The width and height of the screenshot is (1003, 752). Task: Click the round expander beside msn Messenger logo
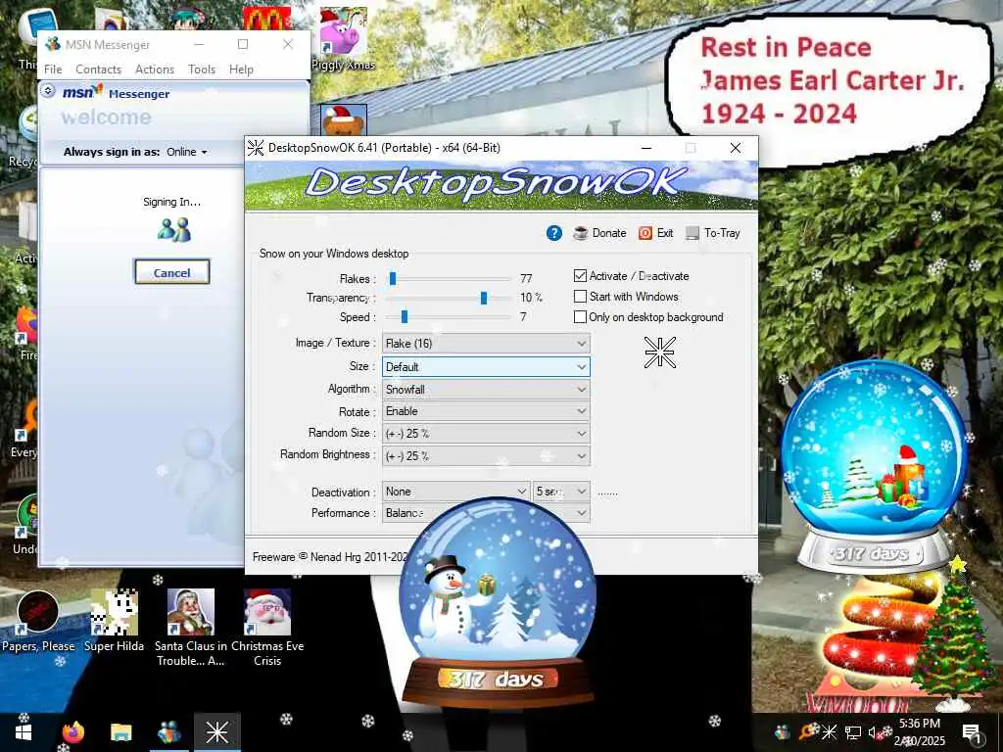48,91
